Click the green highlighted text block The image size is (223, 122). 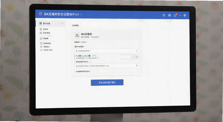(x=87, y=57)
